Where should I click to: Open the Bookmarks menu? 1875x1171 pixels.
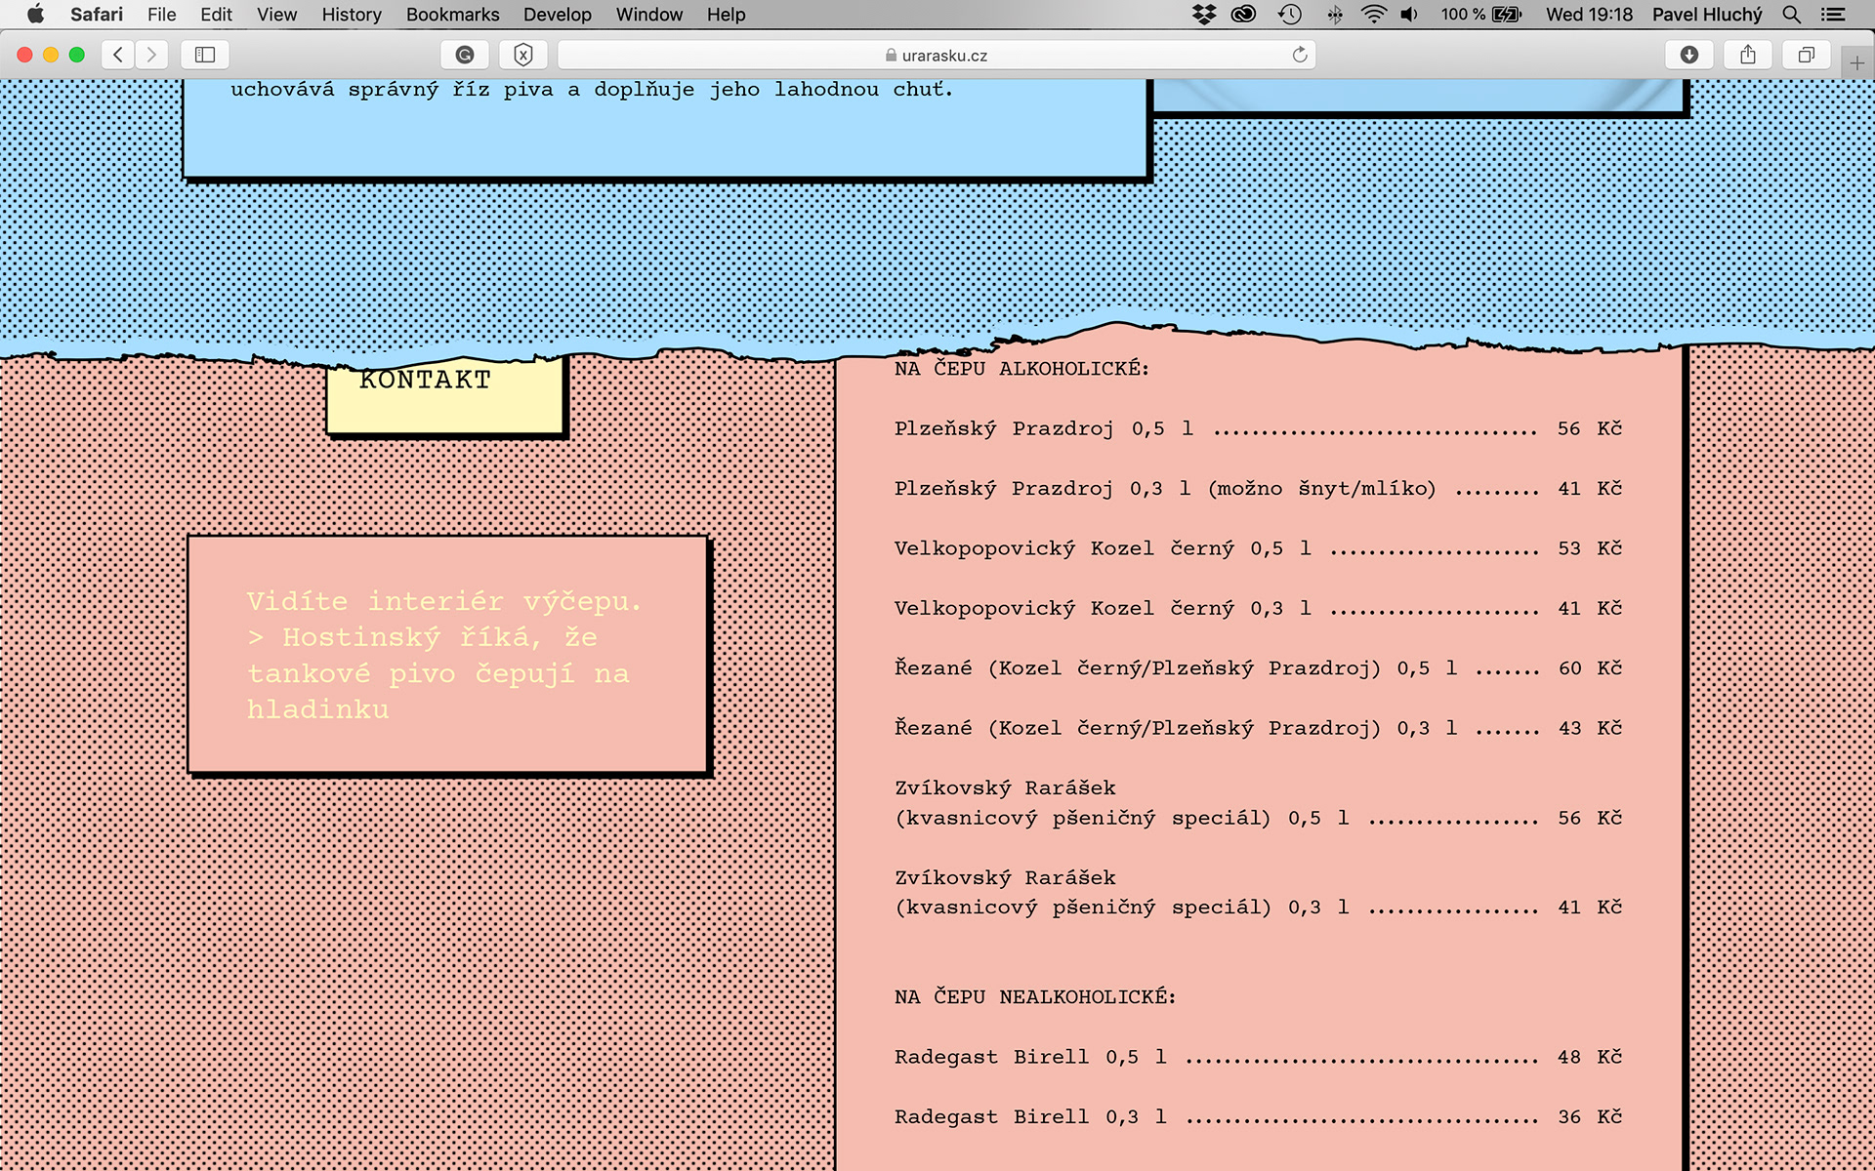coord(452,15)
